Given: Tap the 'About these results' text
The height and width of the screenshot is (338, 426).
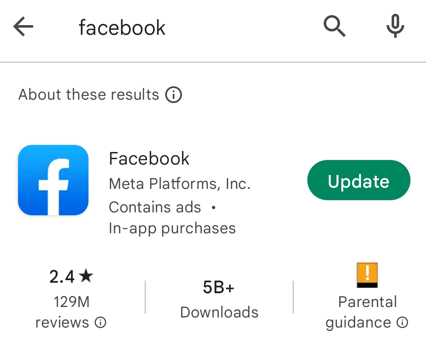Looking at the screenshot, I should coord(89,95).
